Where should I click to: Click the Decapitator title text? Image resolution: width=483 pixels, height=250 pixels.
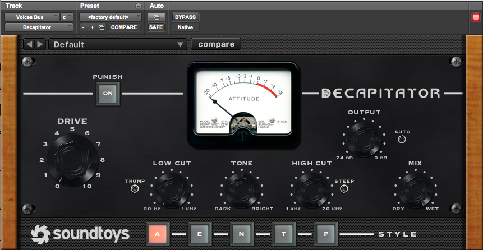pos(381,93)
